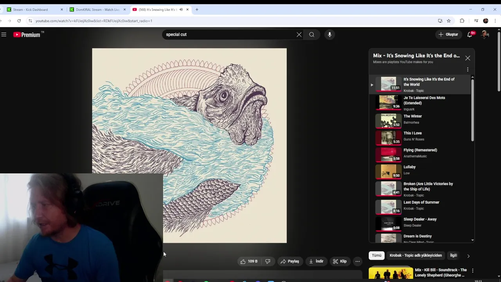
Task: Bookmark this page with star icon
Action: click(449, 21)
